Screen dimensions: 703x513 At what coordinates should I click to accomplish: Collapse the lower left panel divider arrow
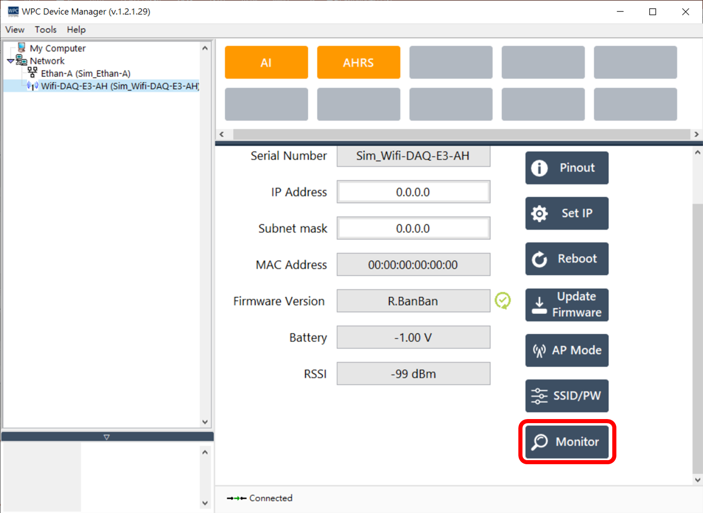(x=107, y=437)
